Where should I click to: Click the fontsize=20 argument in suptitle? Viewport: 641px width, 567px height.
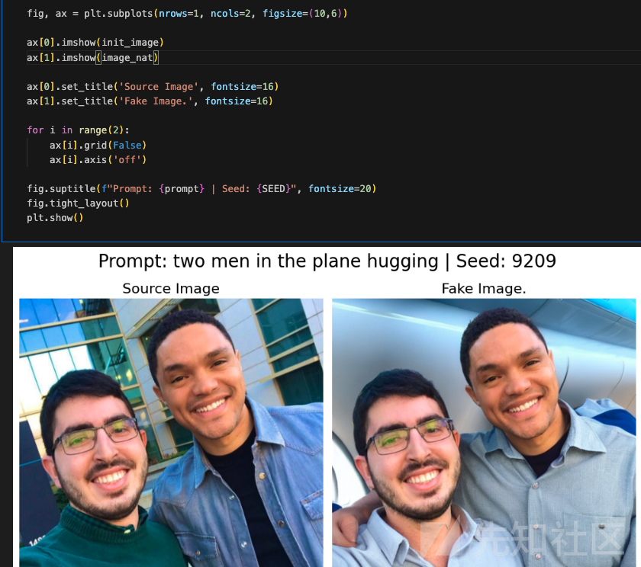point(340,188)
